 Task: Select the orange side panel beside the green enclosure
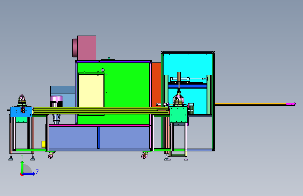coord(156,84)
